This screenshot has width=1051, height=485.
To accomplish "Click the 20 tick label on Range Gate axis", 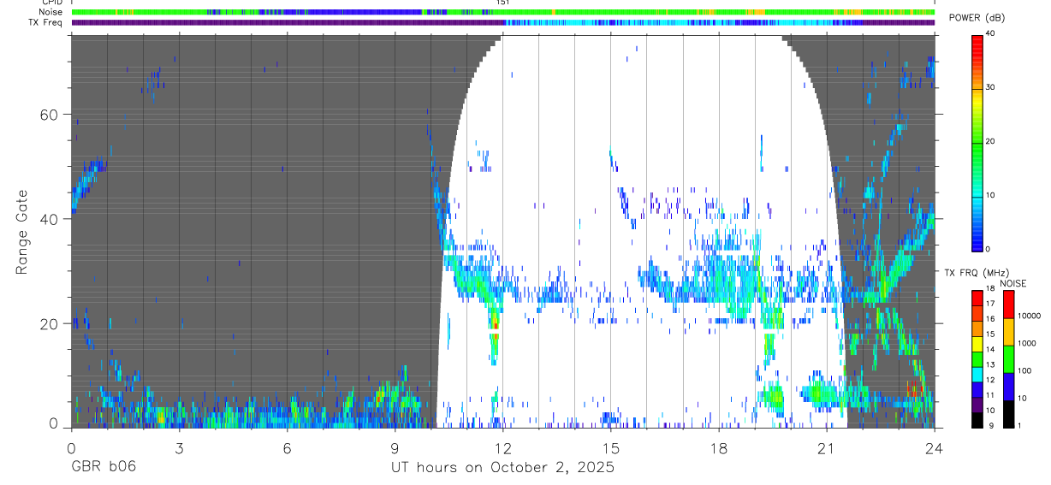I will 48,323.
